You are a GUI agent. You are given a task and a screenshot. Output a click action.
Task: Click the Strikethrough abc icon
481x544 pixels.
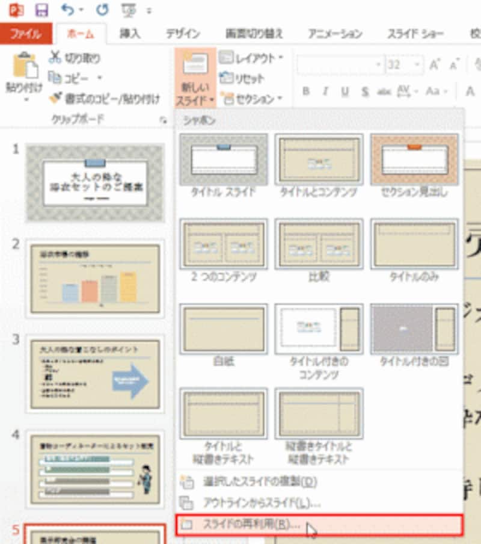coord(384,91)
